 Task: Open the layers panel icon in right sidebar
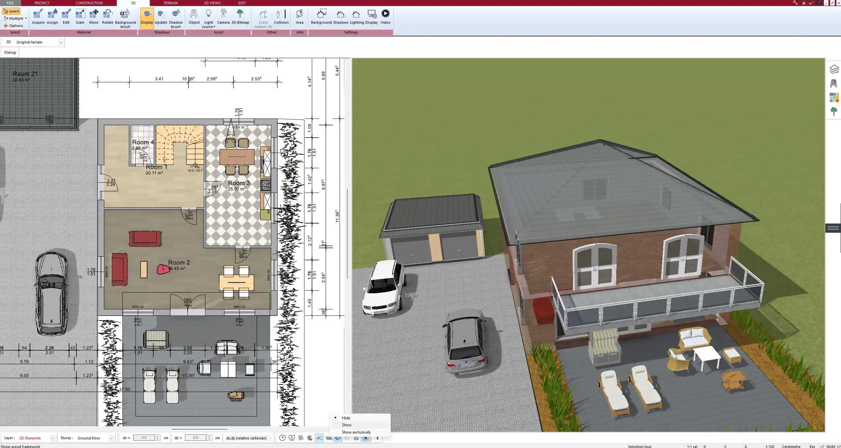pyautogui.click(x=834, y=69)
